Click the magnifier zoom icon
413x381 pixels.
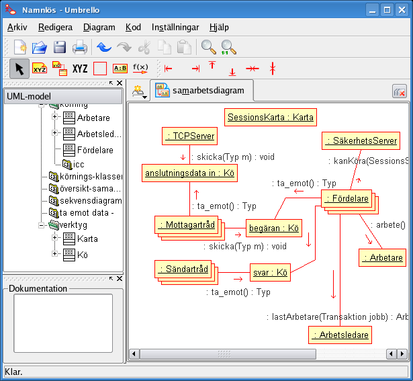coord(209,47)
